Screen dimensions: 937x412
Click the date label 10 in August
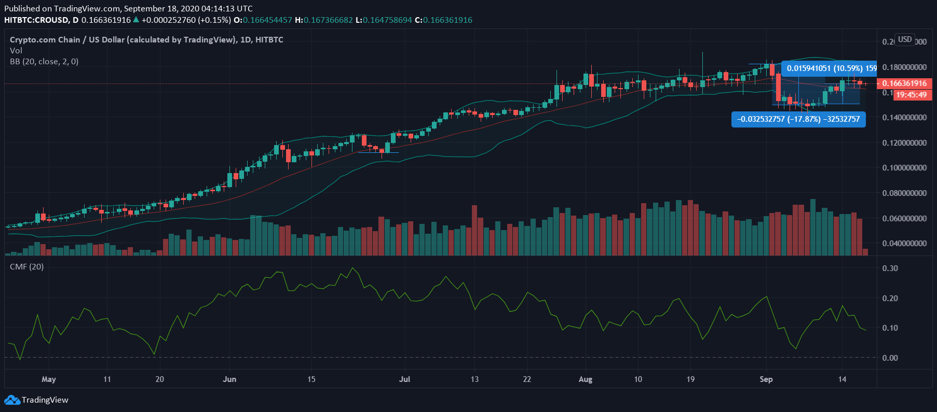pyautogui.click(x=638, y=379)
